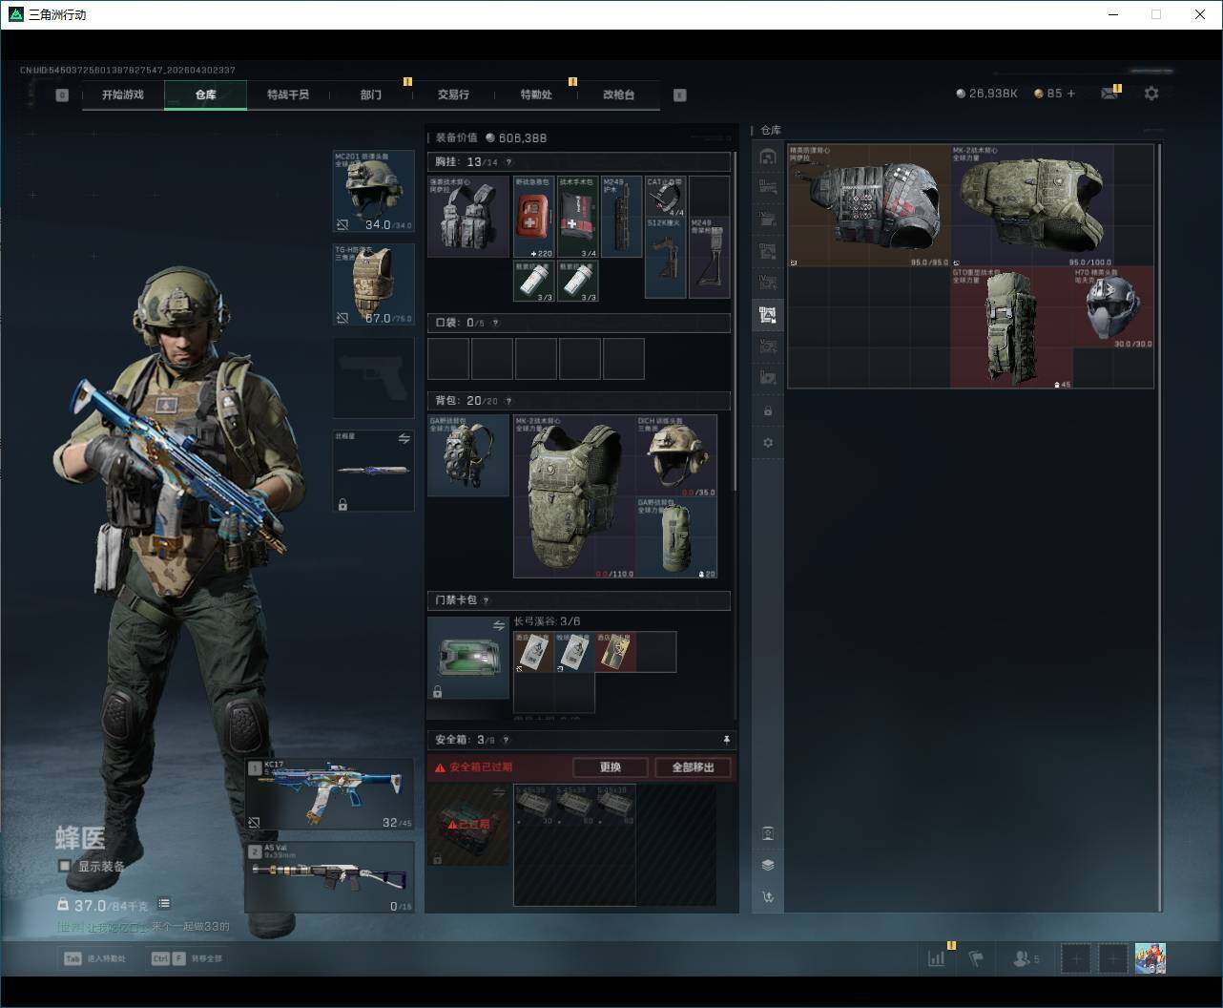Screen dimensions: 1223x1008
Task: Click the equipped chest rig vest thumbnail
Action: (x=468, y=217)
